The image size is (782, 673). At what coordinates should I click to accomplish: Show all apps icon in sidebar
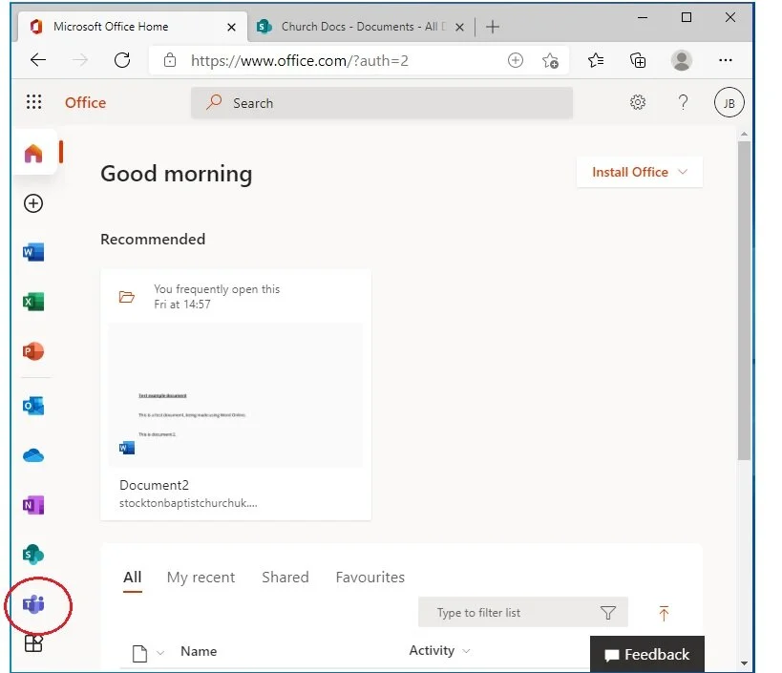click(x=33, y=643)
